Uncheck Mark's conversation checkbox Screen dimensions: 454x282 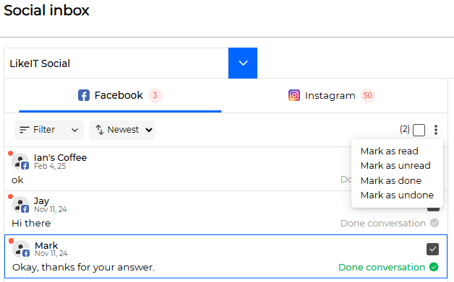click(432, 249)
